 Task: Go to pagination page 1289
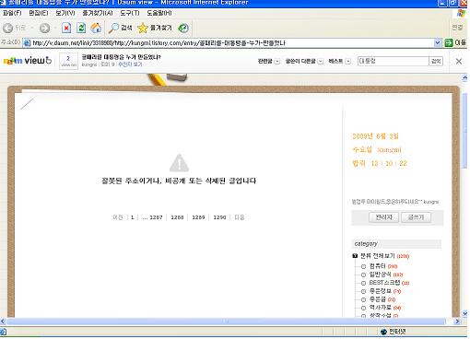click(x=198, y=217)
